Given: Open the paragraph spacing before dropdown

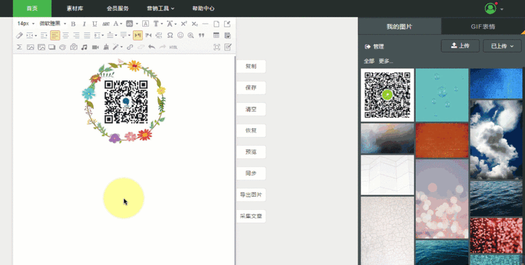Looking at the screenshot, I should (x=112, y=35).
